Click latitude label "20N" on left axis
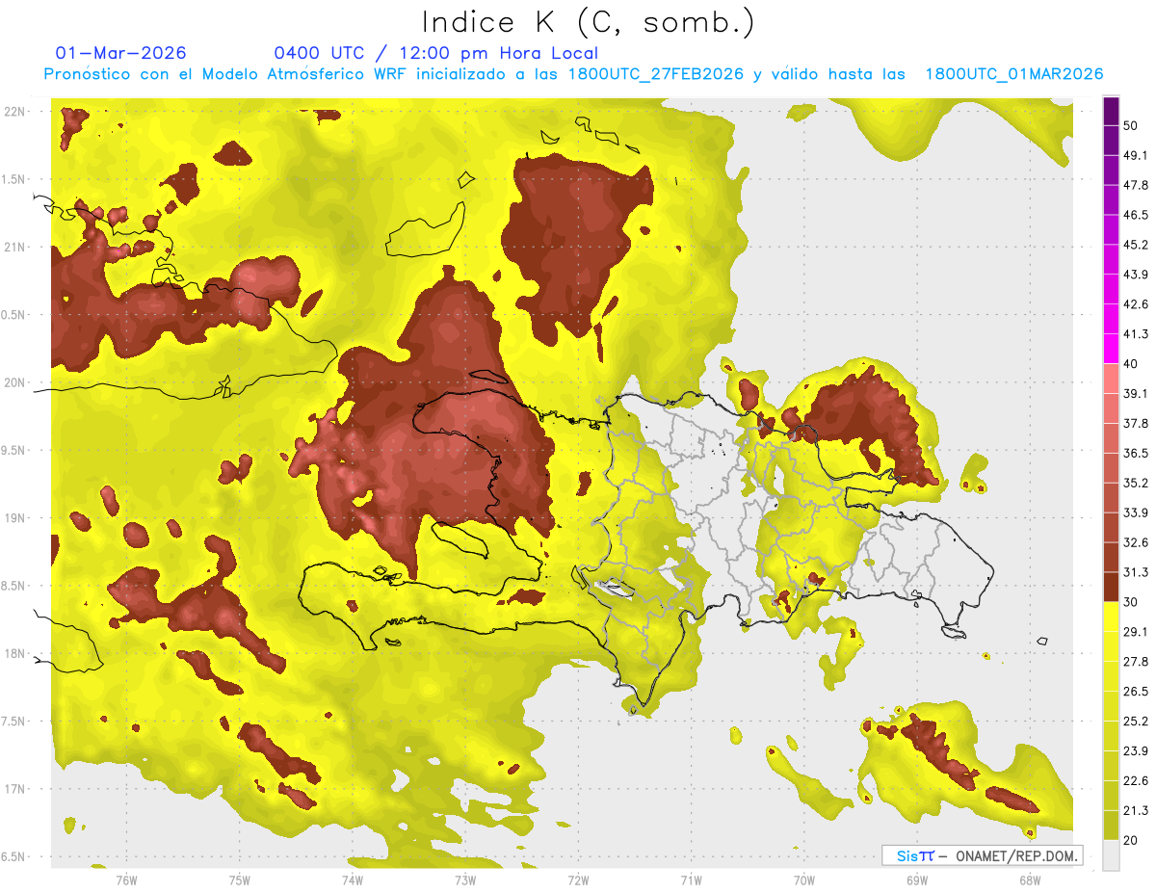Image resolution: width=1156 pixels, height=893 pixels. [13, 383]
